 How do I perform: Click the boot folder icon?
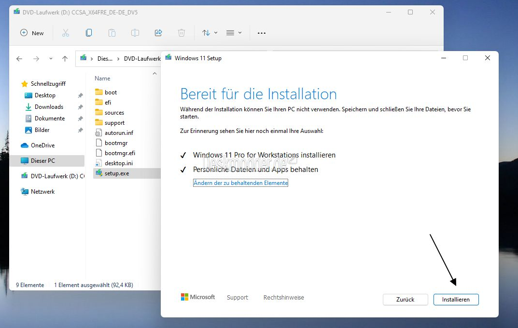99,92
